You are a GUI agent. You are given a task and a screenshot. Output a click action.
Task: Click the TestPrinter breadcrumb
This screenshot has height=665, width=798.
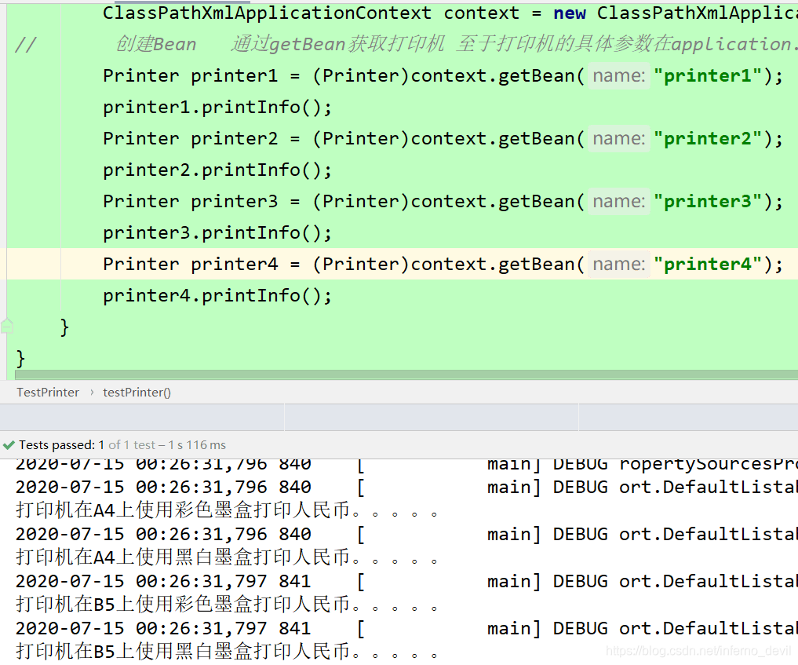pos(48,393)
